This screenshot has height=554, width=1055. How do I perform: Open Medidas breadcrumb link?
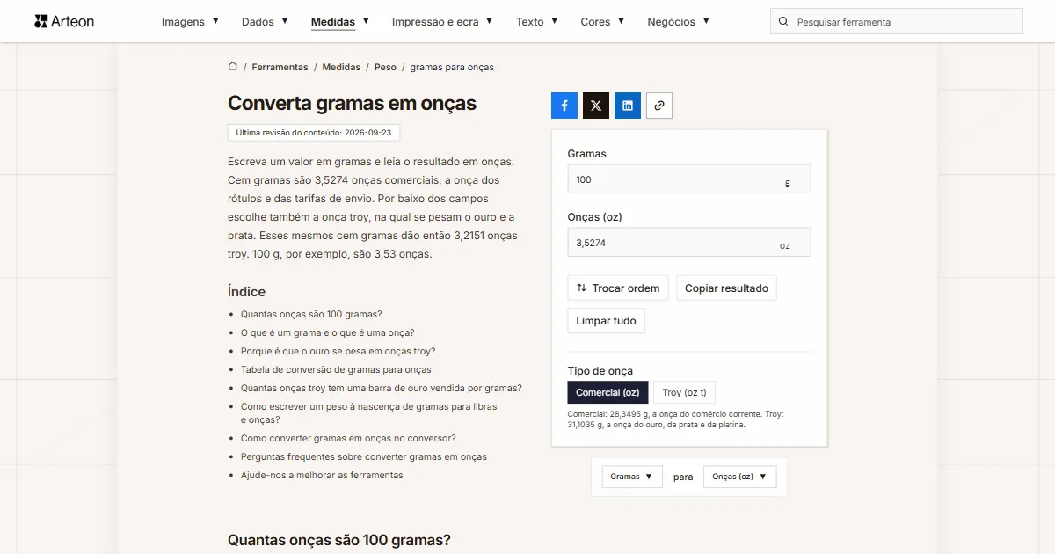341,67
